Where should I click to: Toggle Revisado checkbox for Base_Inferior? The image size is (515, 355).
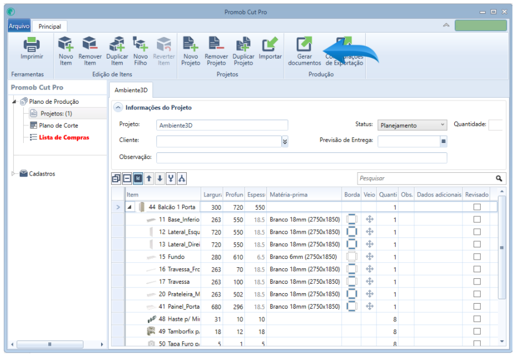coord(477,220)
